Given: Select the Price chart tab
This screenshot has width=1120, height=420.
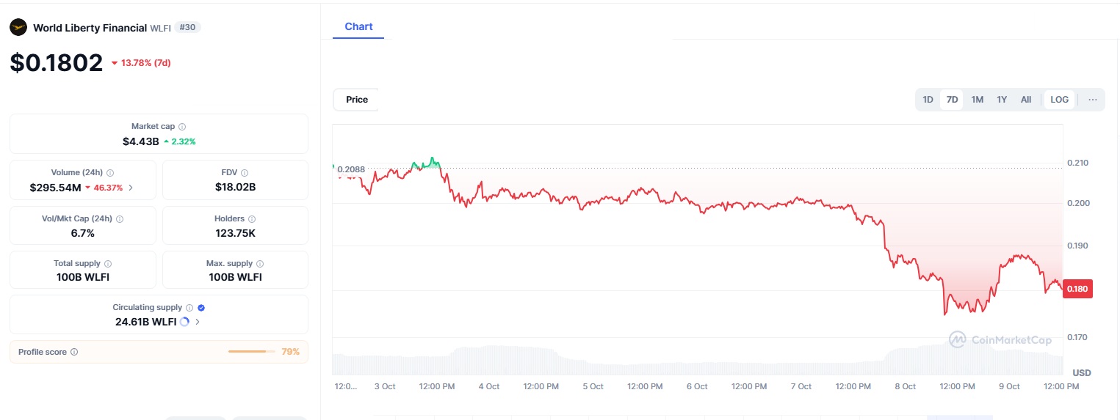Looking at the screenshot, I should [x=357, y=100].
